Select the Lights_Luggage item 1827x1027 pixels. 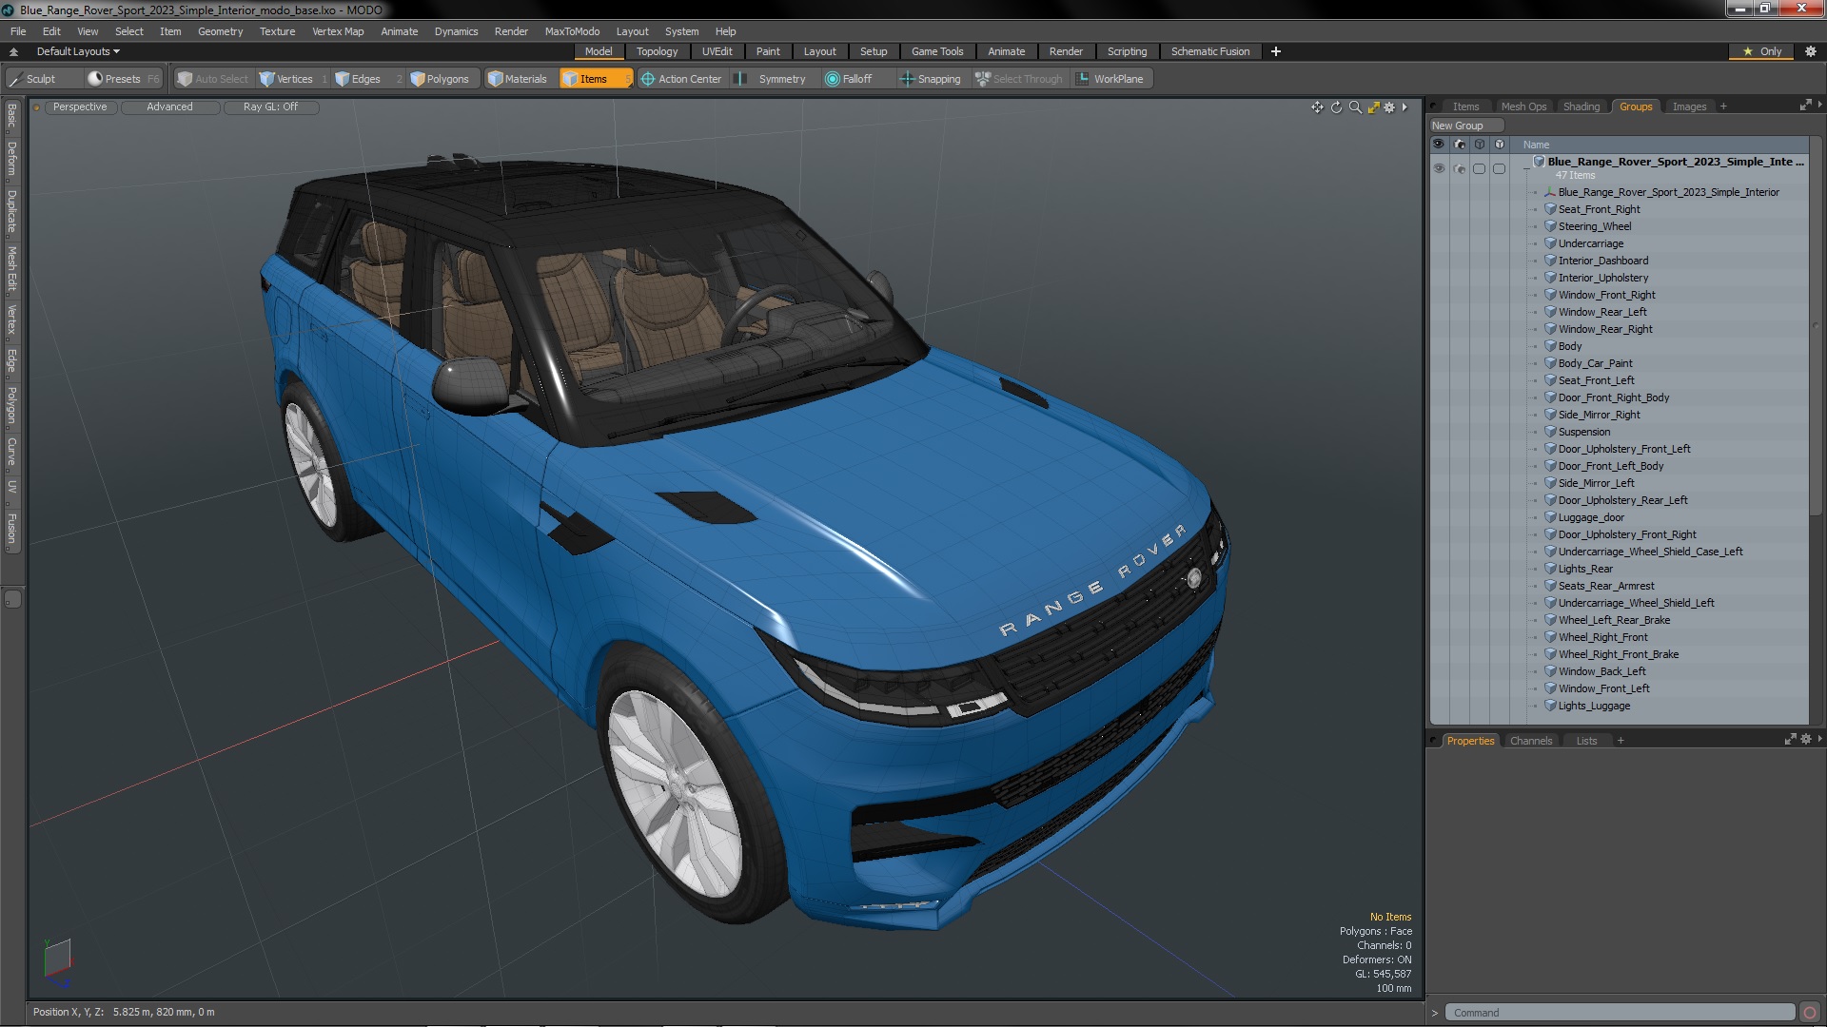[x=1594, y=706]
